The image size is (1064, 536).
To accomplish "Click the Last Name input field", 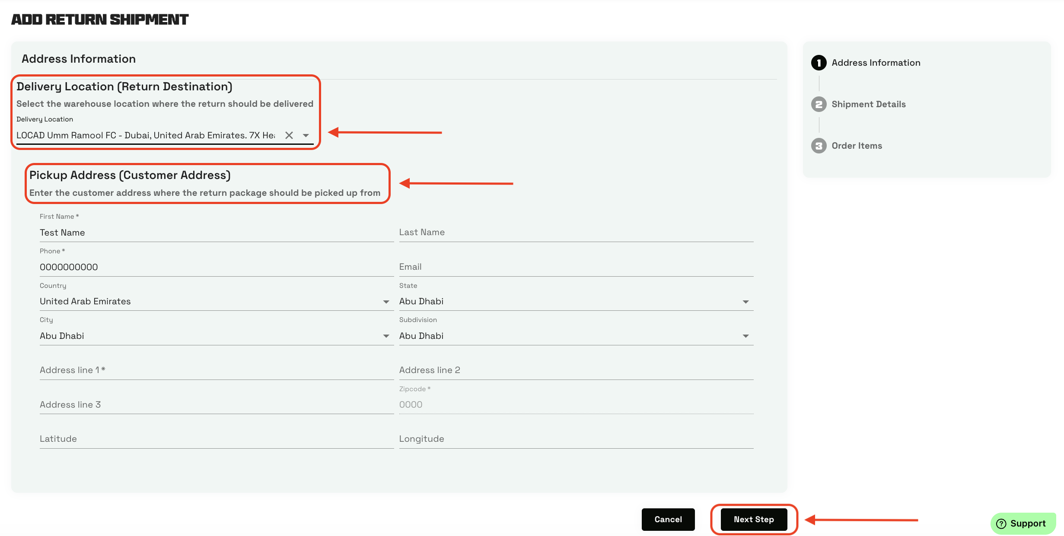I will click(576, 233).
